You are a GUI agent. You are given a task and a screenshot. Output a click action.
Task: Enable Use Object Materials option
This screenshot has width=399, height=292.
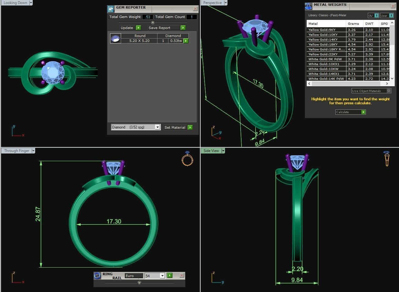pos(371,91)
